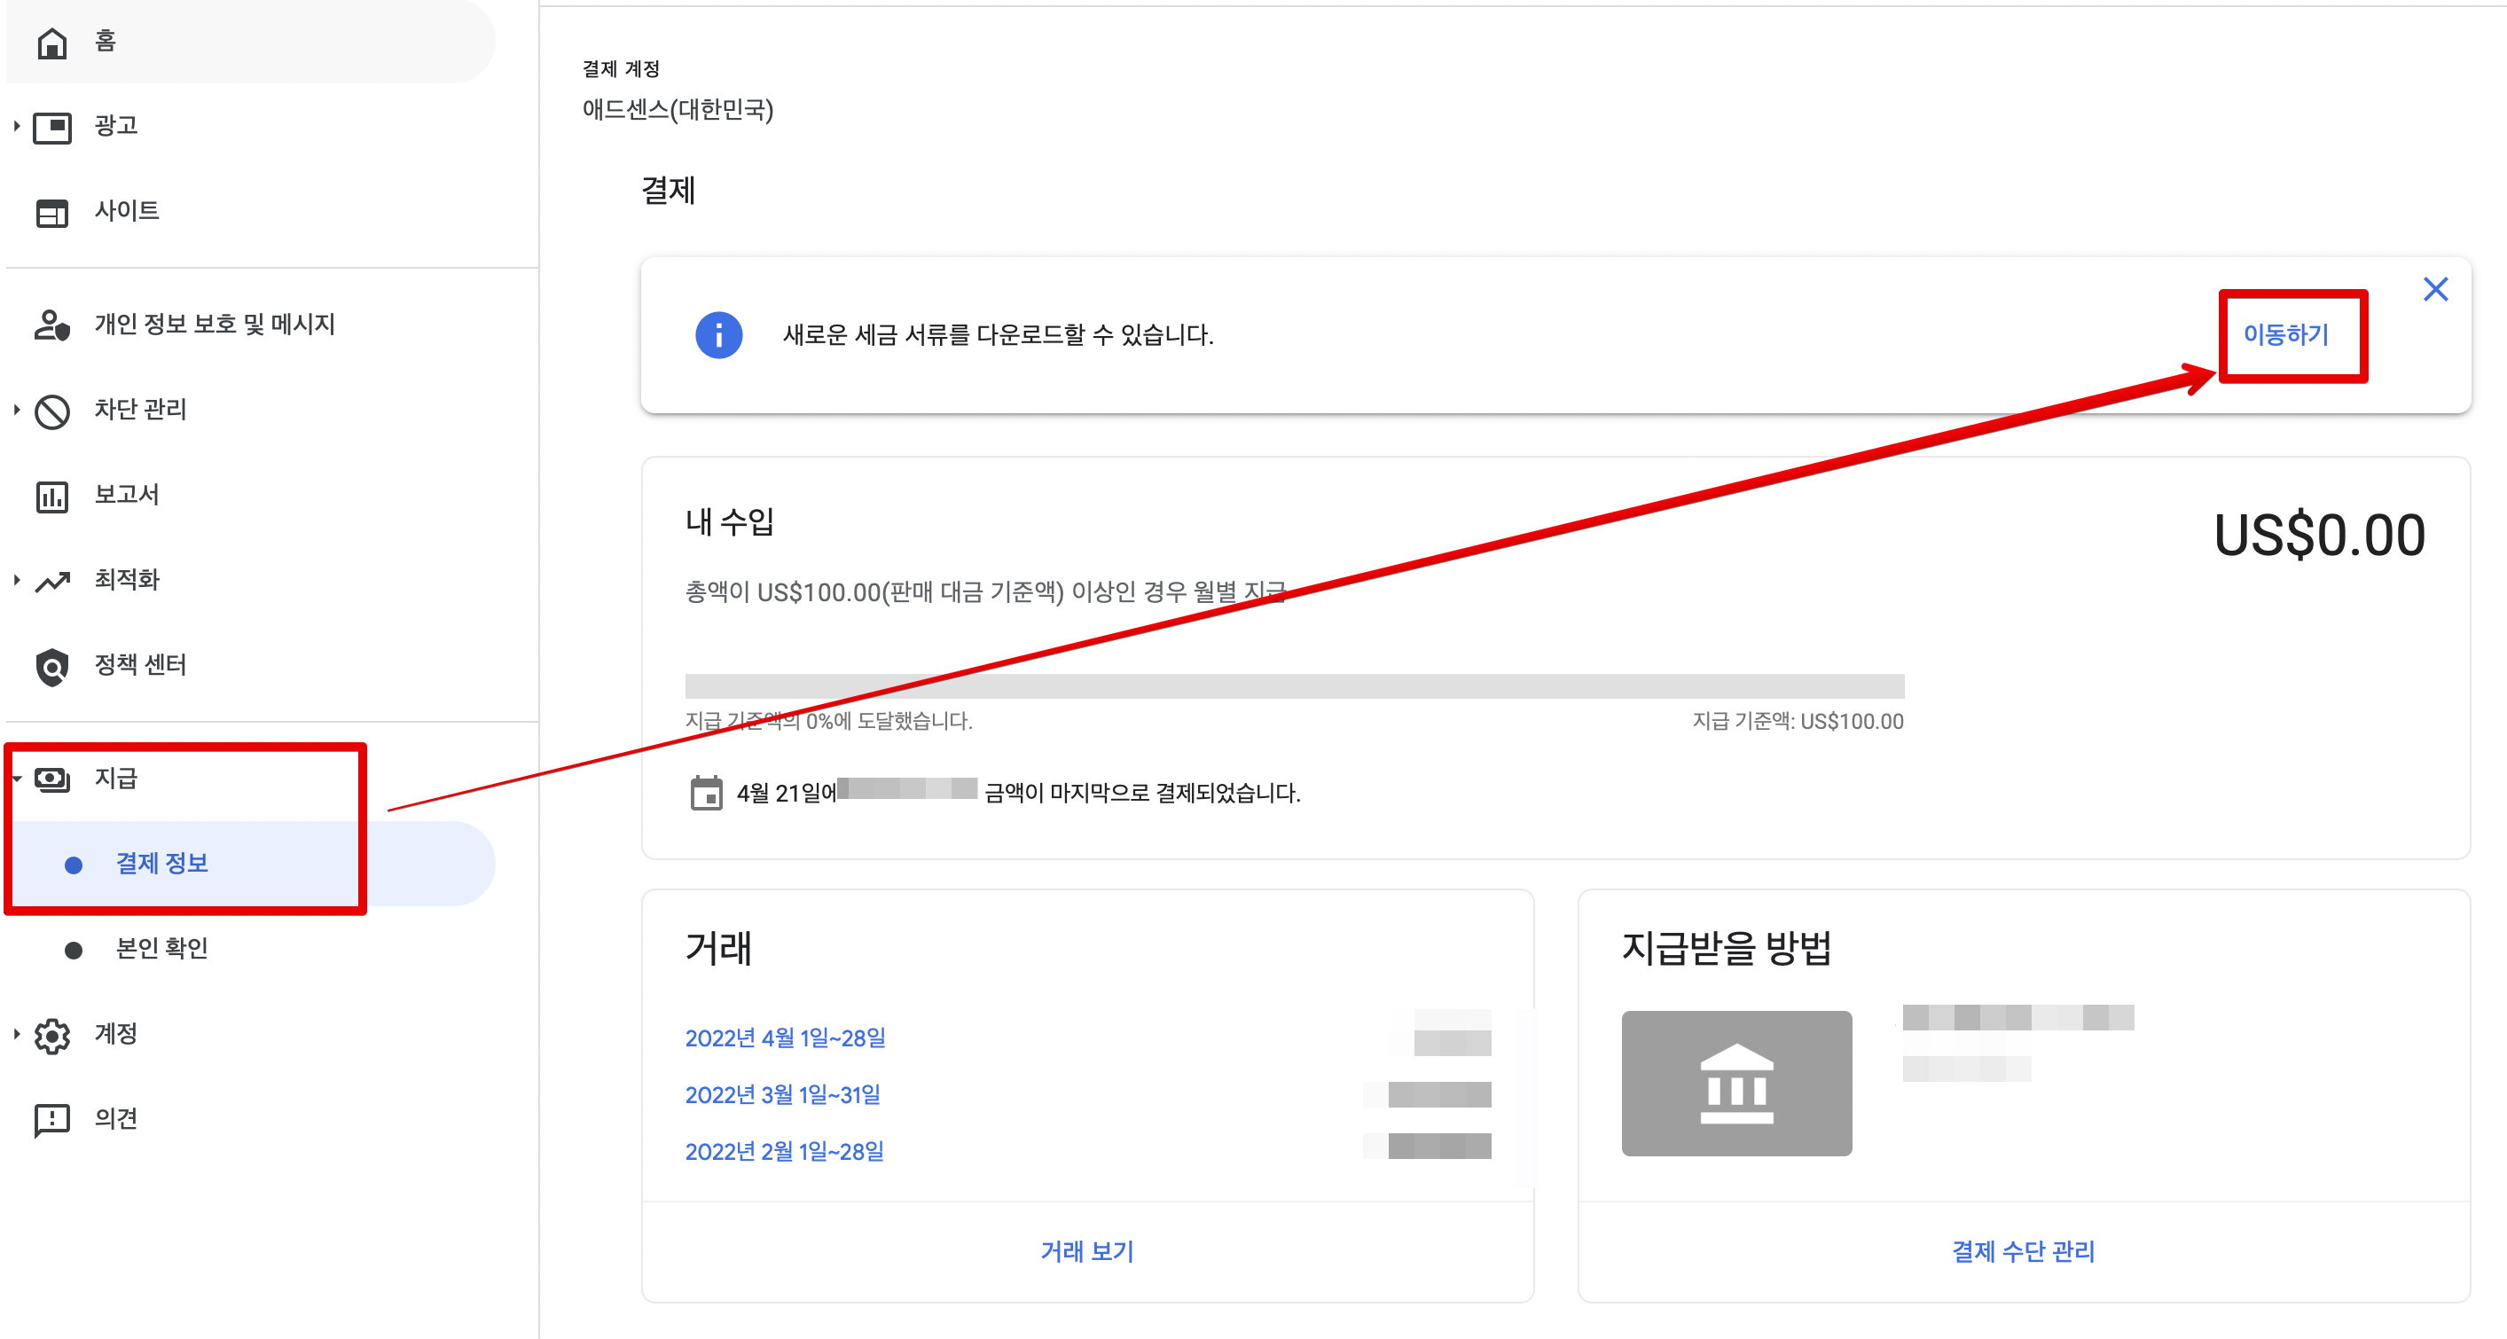2507x1339 pixels.
Task: Dismiss the tax document notification with X
Action: click(2434, 289)
